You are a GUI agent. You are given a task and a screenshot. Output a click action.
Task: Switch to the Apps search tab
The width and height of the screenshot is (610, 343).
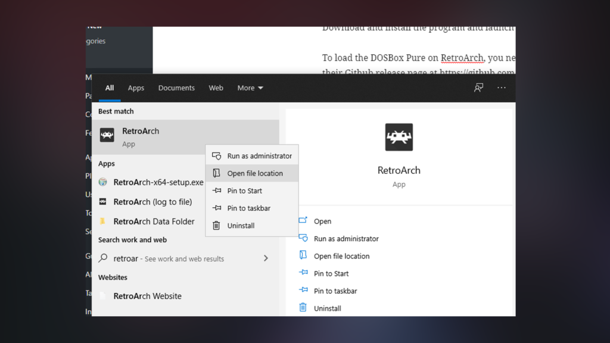(136, 88)
